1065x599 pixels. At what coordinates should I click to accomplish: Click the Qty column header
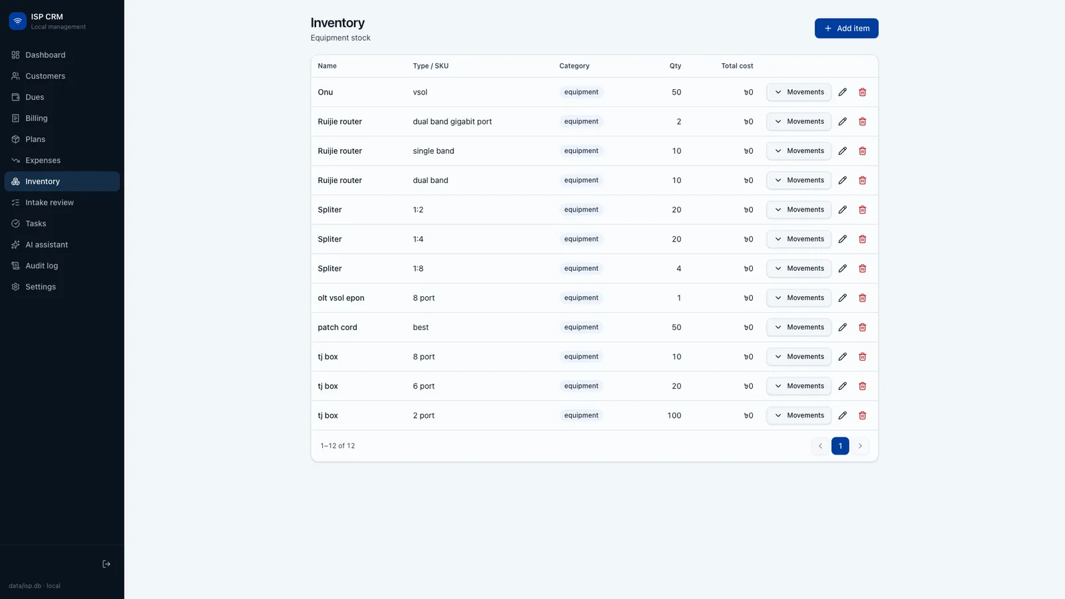[x=675, y=66]
